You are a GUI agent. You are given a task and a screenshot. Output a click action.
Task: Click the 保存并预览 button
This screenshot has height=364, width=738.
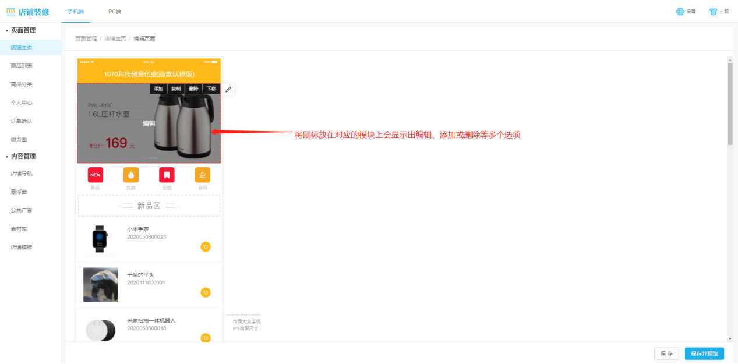pos(704,354)
